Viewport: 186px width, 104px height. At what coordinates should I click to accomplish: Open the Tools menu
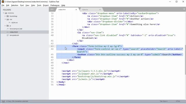(x=39, y=5)
